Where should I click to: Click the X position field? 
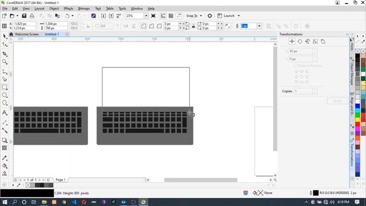(24, 24)
